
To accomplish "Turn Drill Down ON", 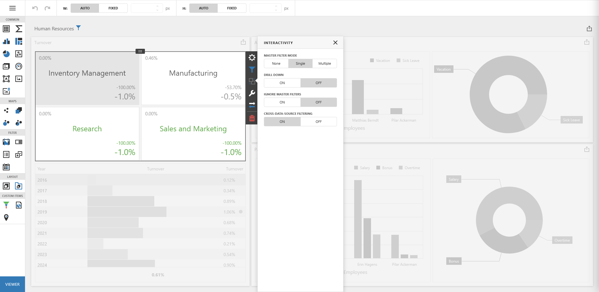I will pos(282,83).
